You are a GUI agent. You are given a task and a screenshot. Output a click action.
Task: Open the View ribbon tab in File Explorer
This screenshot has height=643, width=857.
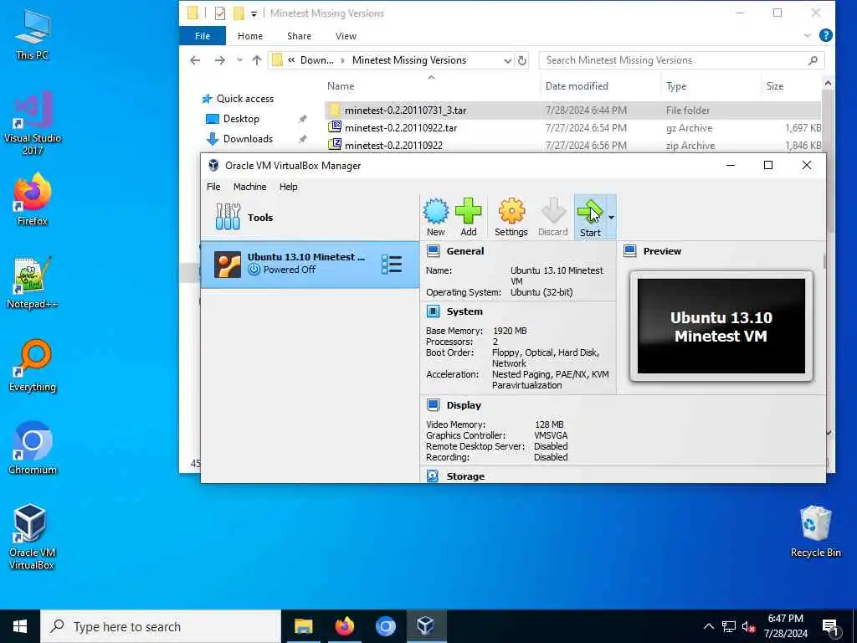click(x=346, y=36)
